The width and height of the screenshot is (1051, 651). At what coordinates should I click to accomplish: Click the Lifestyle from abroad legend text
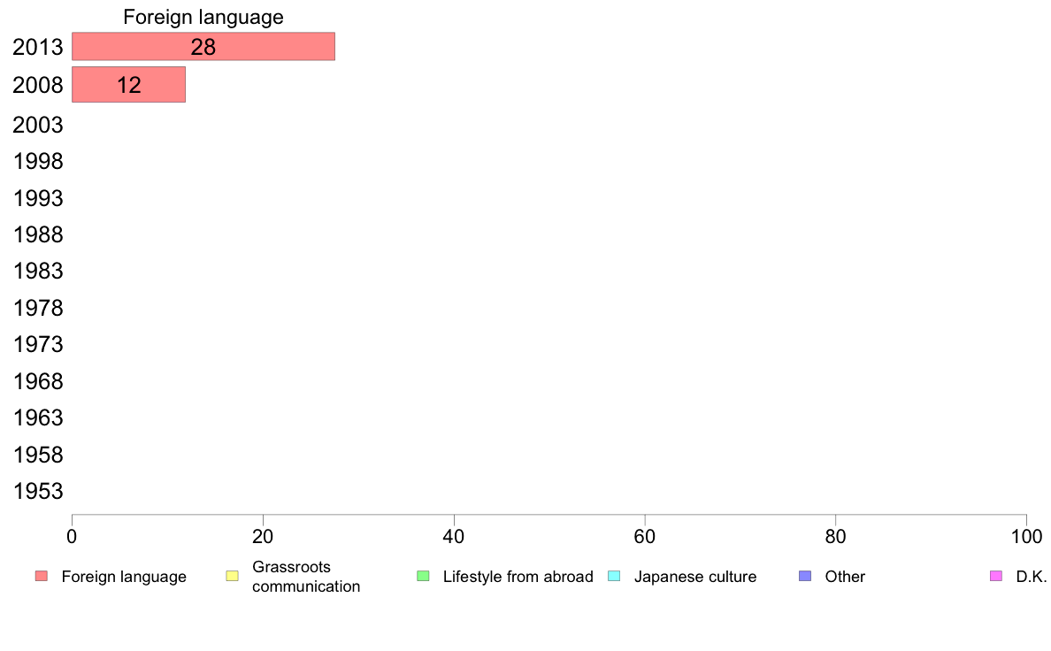pos(518,577)
